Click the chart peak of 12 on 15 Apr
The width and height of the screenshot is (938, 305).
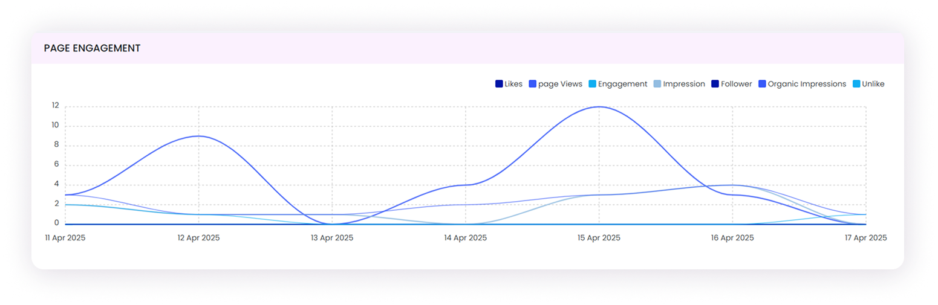coord(599,107)
